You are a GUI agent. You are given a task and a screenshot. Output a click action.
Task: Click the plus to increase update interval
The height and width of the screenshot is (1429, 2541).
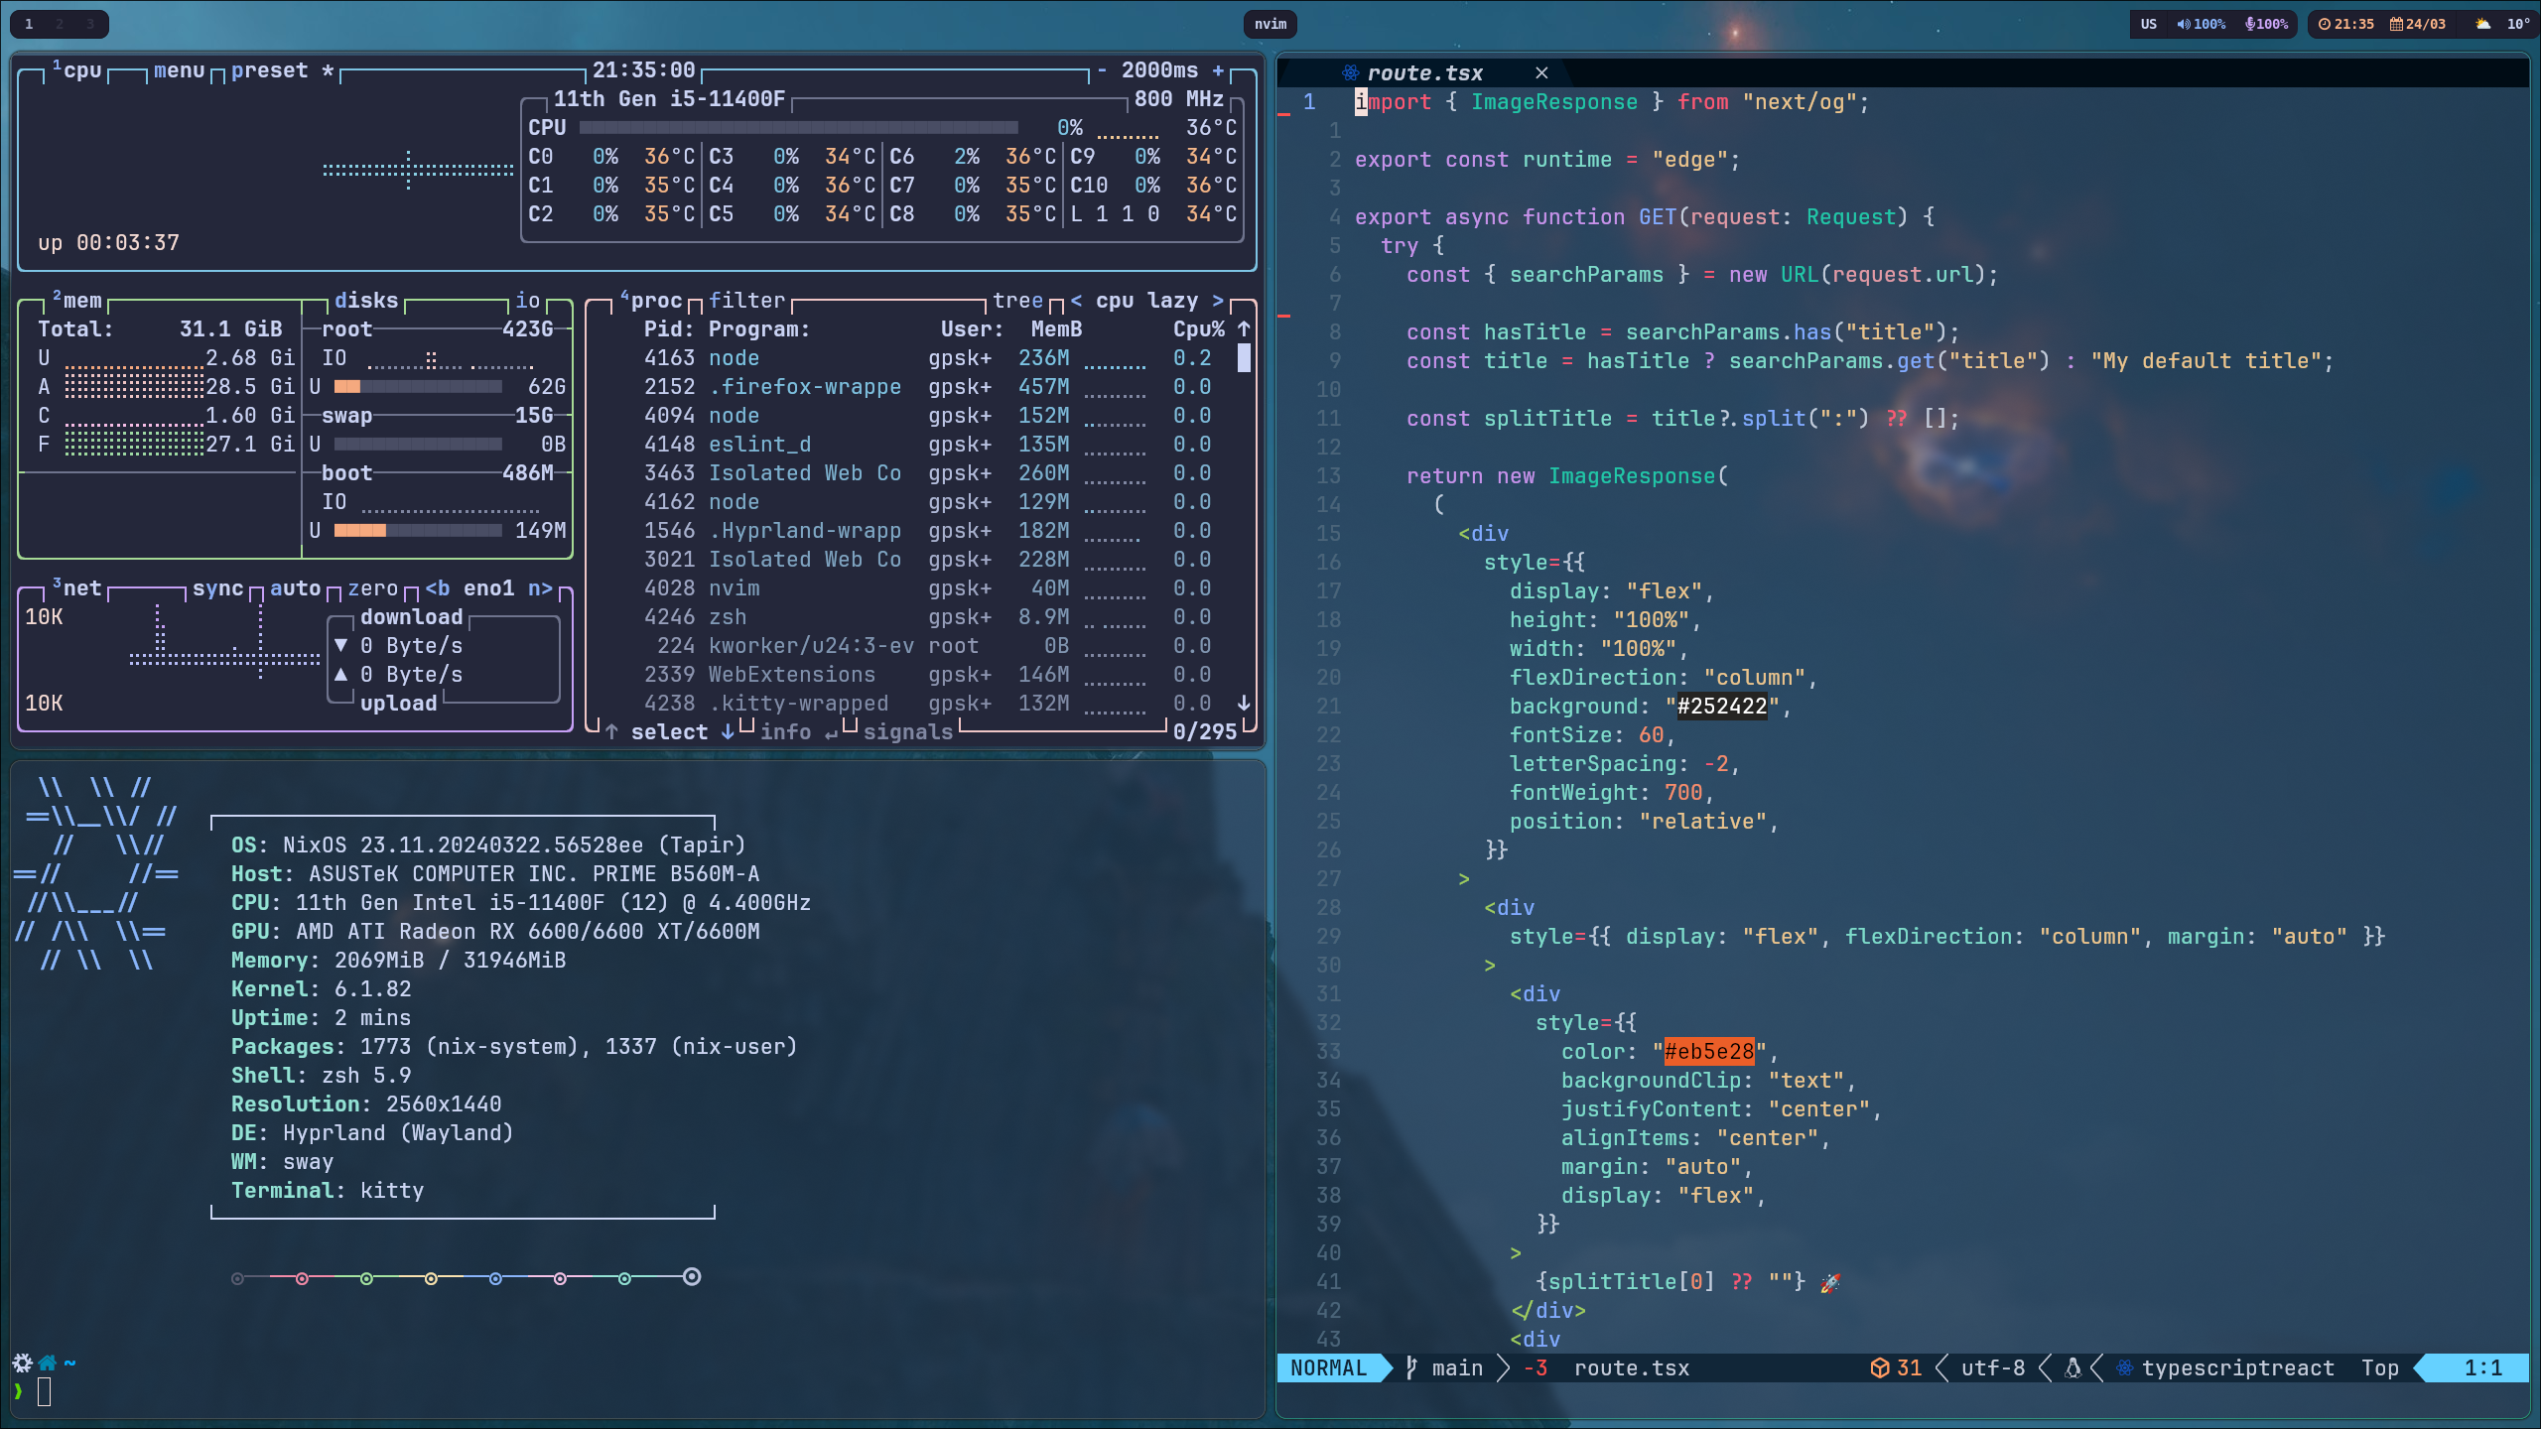(x=1218, y=70)
